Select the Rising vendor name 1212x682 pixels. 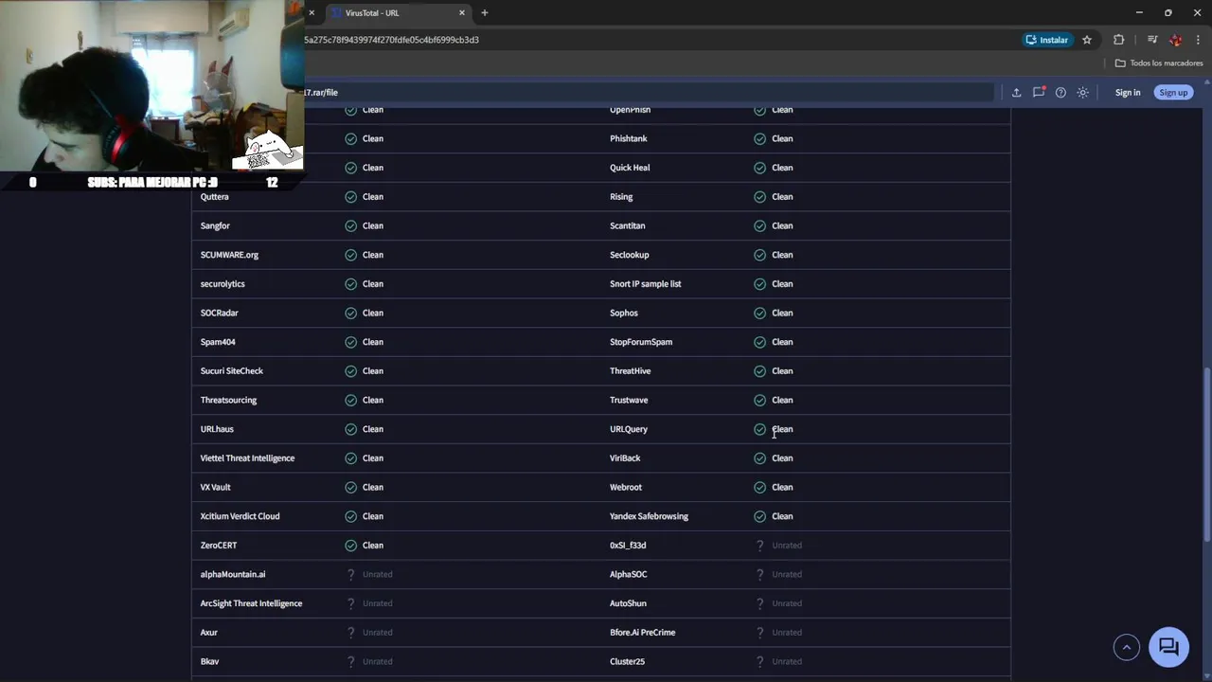click(621, 196)
